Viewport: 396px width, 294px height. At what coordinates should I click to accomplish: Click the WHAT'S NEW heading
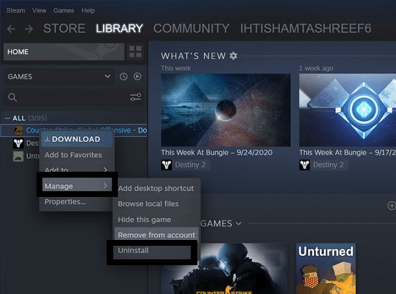[x=193, y=56]
